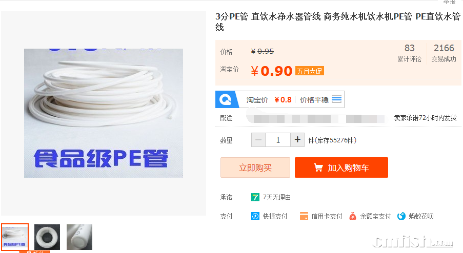Increase quantity with plus button
This screenshot has width=463, height=253.
[x=297, y=140]
